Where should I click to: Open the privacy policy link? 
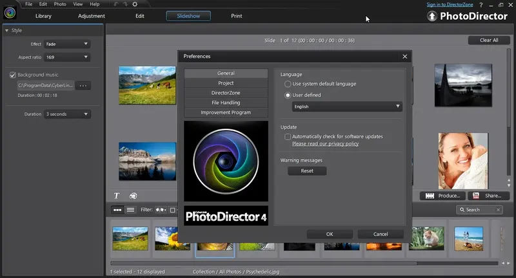(x=325, y=144)
